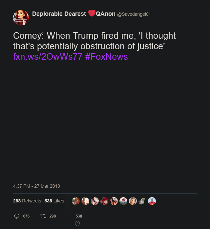Open the last liker avatar in the row

[x=152, y=201]
